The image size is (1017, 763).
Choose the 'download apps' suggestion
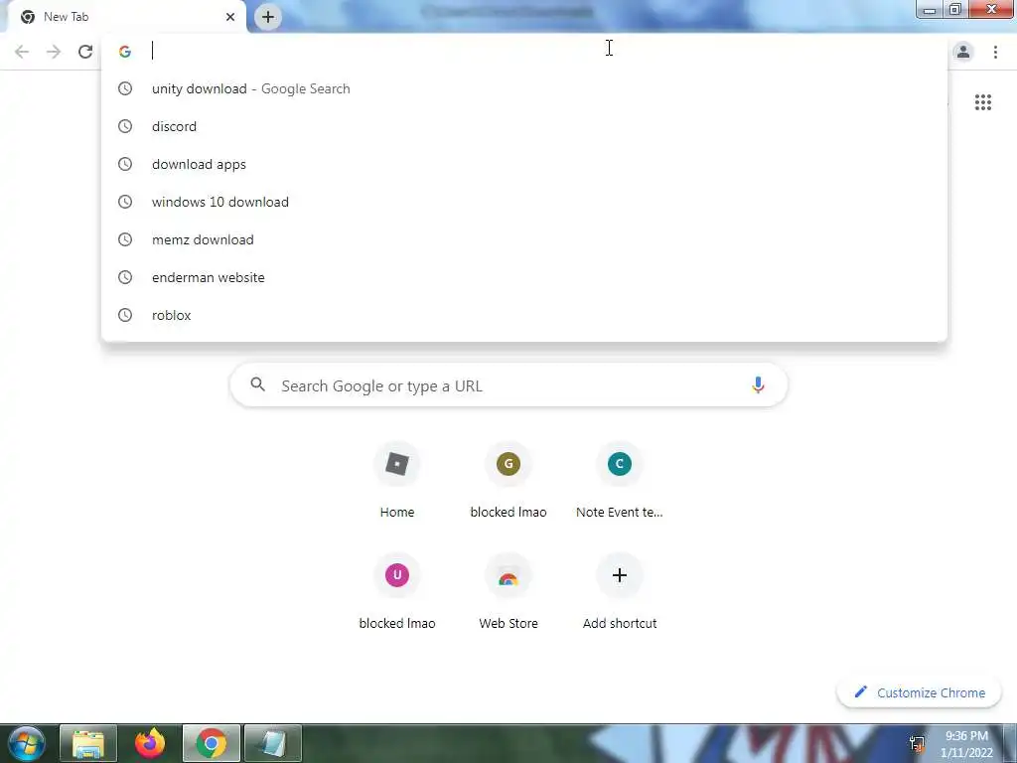(524, 164)
